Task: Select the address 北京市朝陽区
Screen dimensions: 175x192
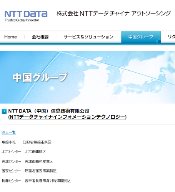Action: pyautogui.click(x=35, y=152)
